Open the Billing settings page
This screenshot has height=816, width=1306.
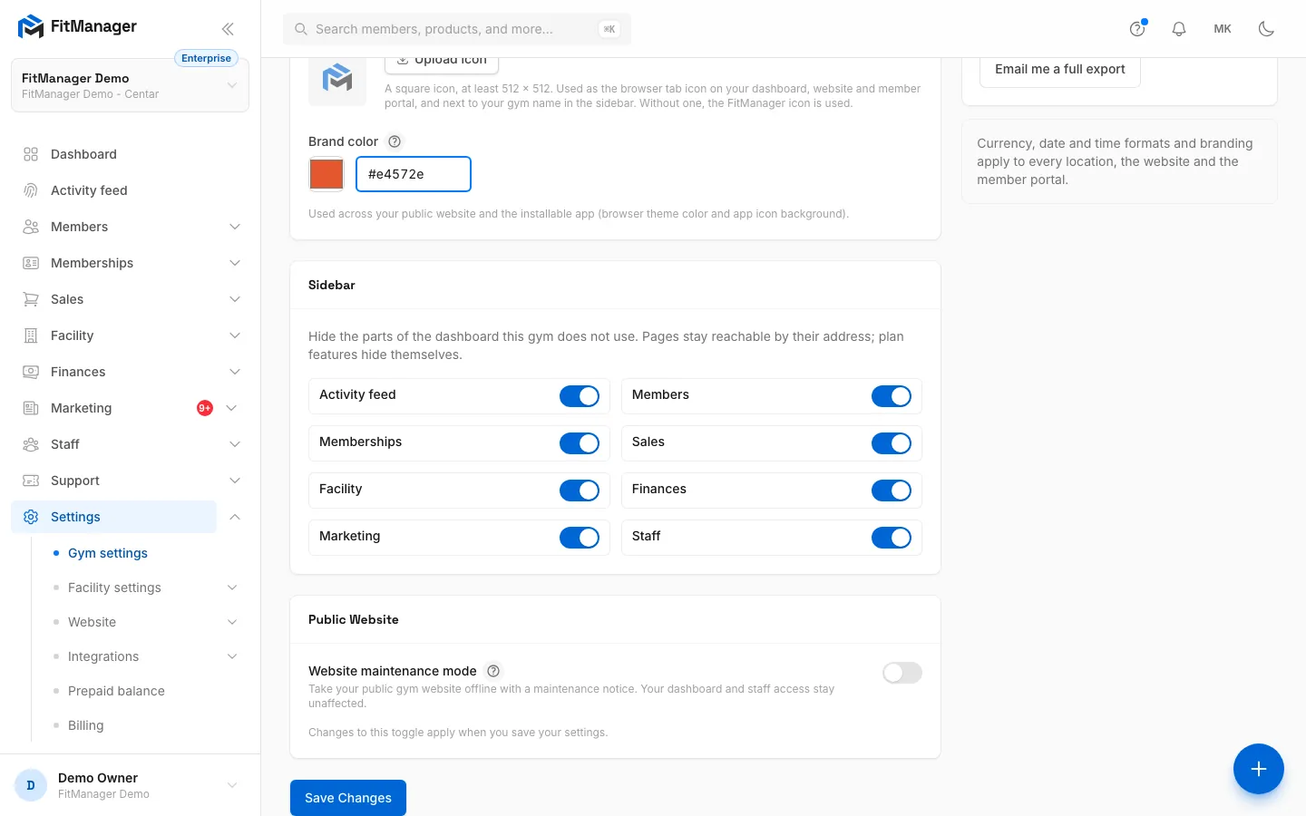click(86, 725)
